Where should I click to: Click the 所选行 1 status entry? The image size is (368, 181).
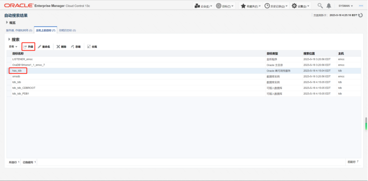click(14, 162)
